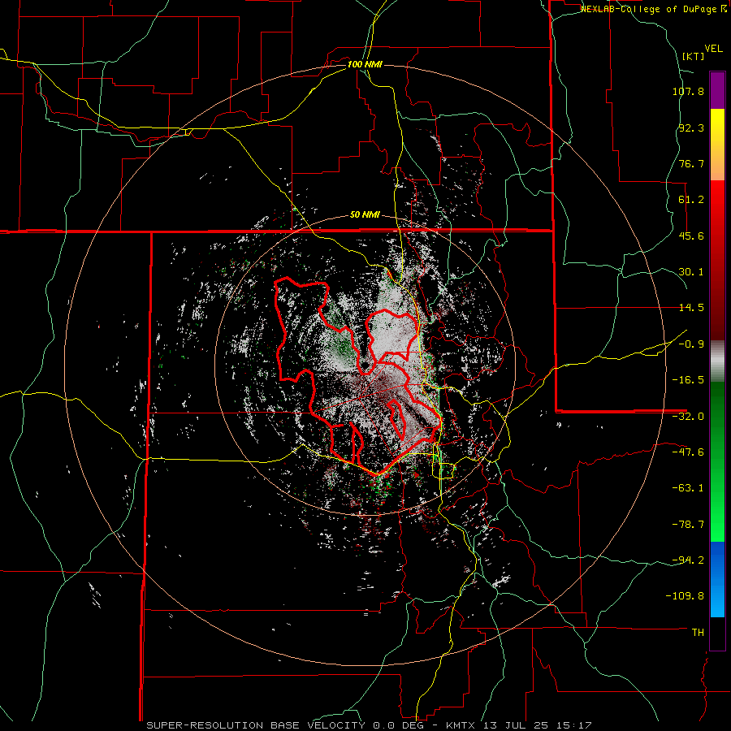Screen dimensions: 731x731
Task: Pick the blue segment of the velocity scale
Action: click(x=717, y=579)
